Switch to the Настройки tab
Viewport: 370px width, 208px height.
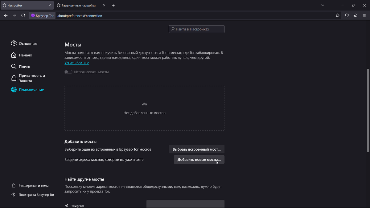[x=27, y=6]
